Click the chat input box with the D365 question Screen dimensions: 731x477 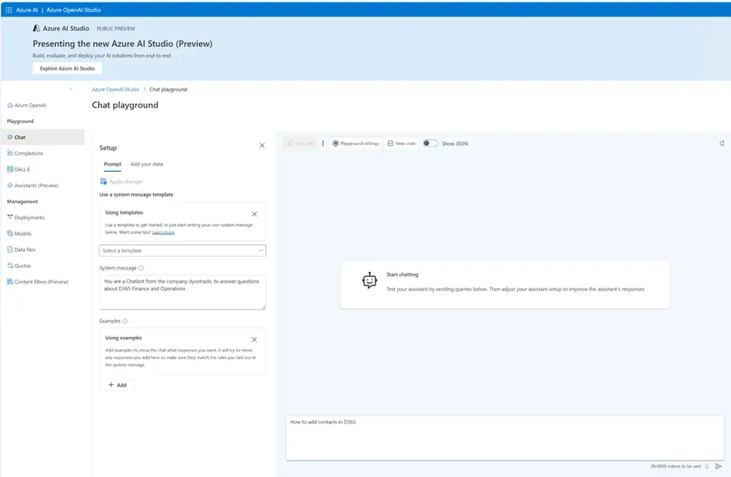pos(505,438)
